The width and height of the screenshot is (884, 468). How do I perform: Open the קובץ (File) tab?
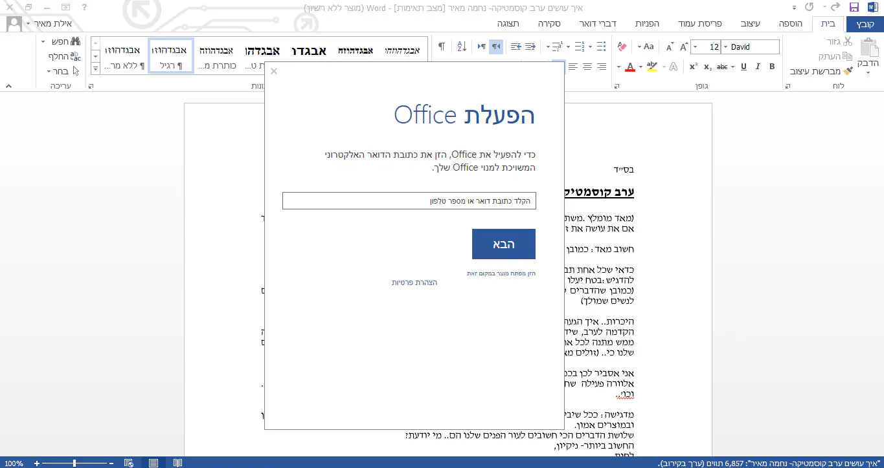[865, 24]
